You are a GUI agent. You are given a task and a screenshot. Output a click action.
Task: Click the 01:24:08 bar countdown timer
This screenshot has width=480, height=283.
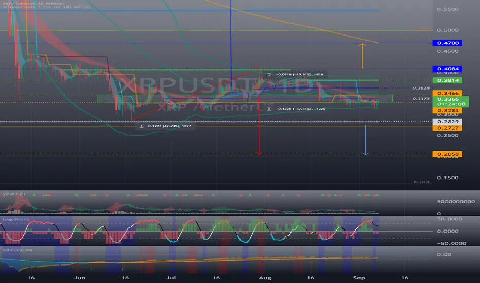click(x=451, y=104)
